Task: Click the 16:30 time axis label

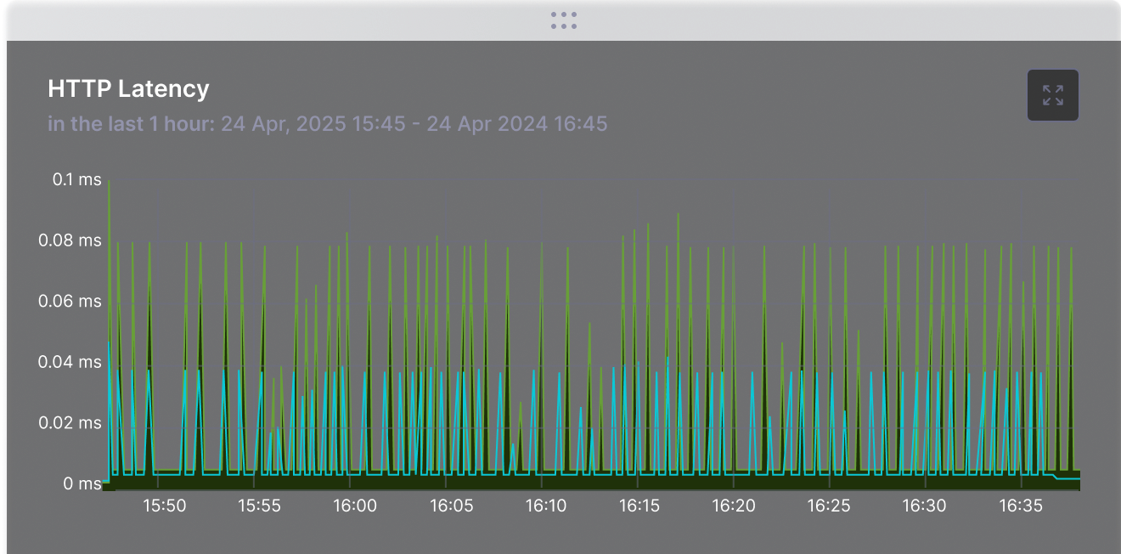Action: click(924, 506)
